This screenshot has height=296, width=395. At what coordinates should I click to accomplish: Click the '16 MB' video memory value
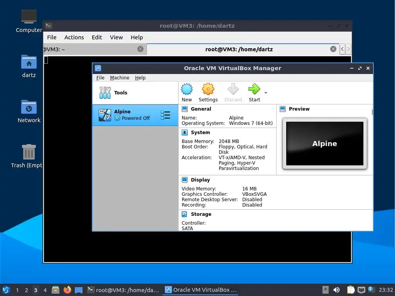pos(250,189)
